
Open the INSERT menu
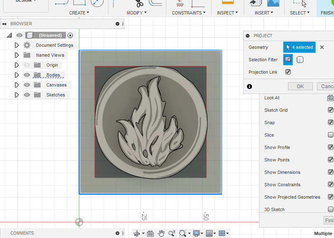[x=264, y=13]
